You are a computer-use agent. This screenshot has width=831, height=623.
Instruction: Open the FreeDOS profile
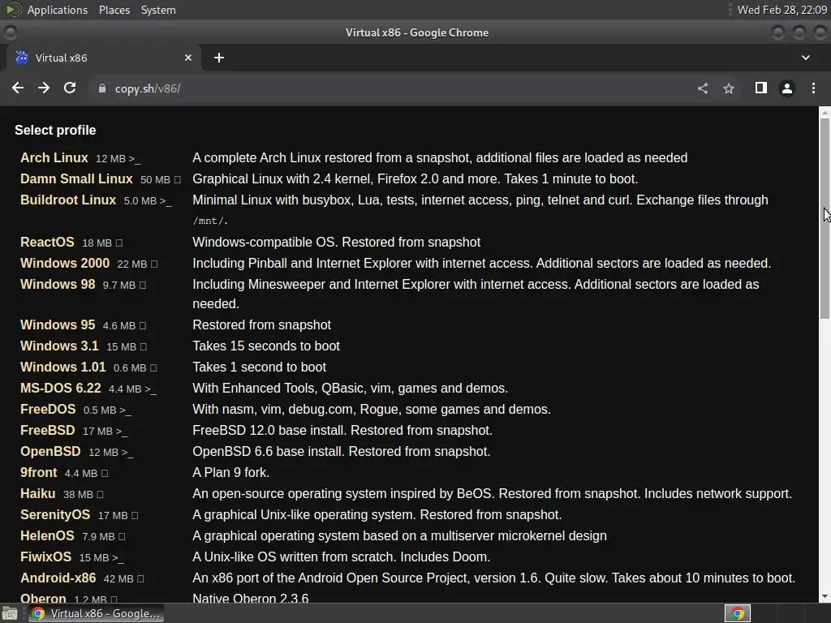point(48,410)
